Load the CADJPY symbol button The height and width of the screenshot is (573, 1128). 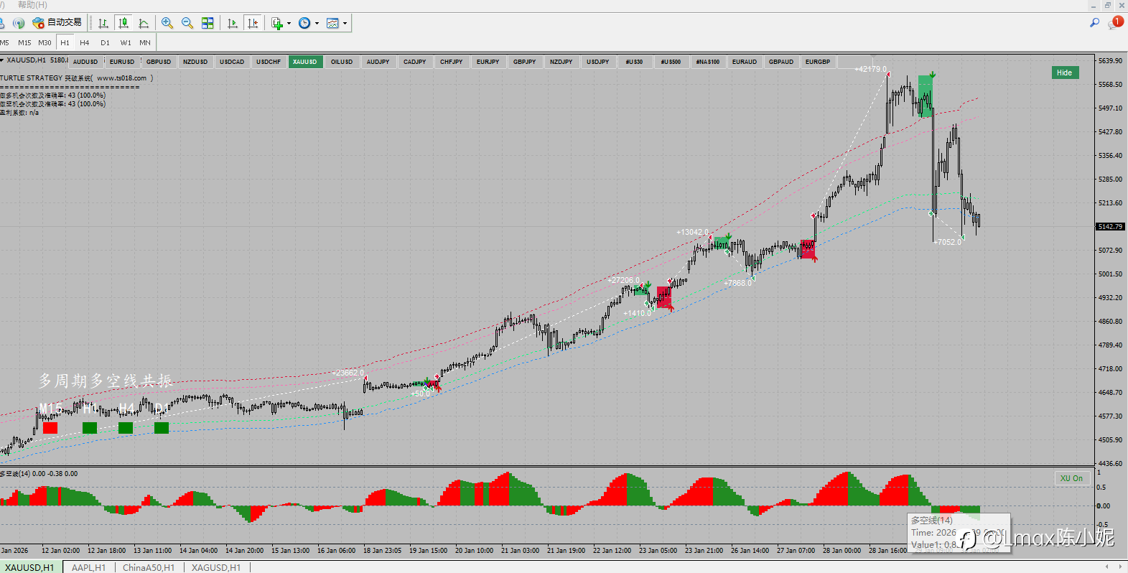[415, 62]
